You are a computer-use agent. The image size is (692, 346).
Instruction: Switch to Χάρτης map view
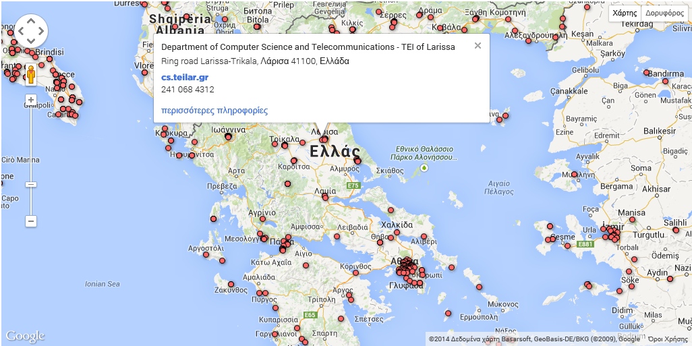point(624,13)
